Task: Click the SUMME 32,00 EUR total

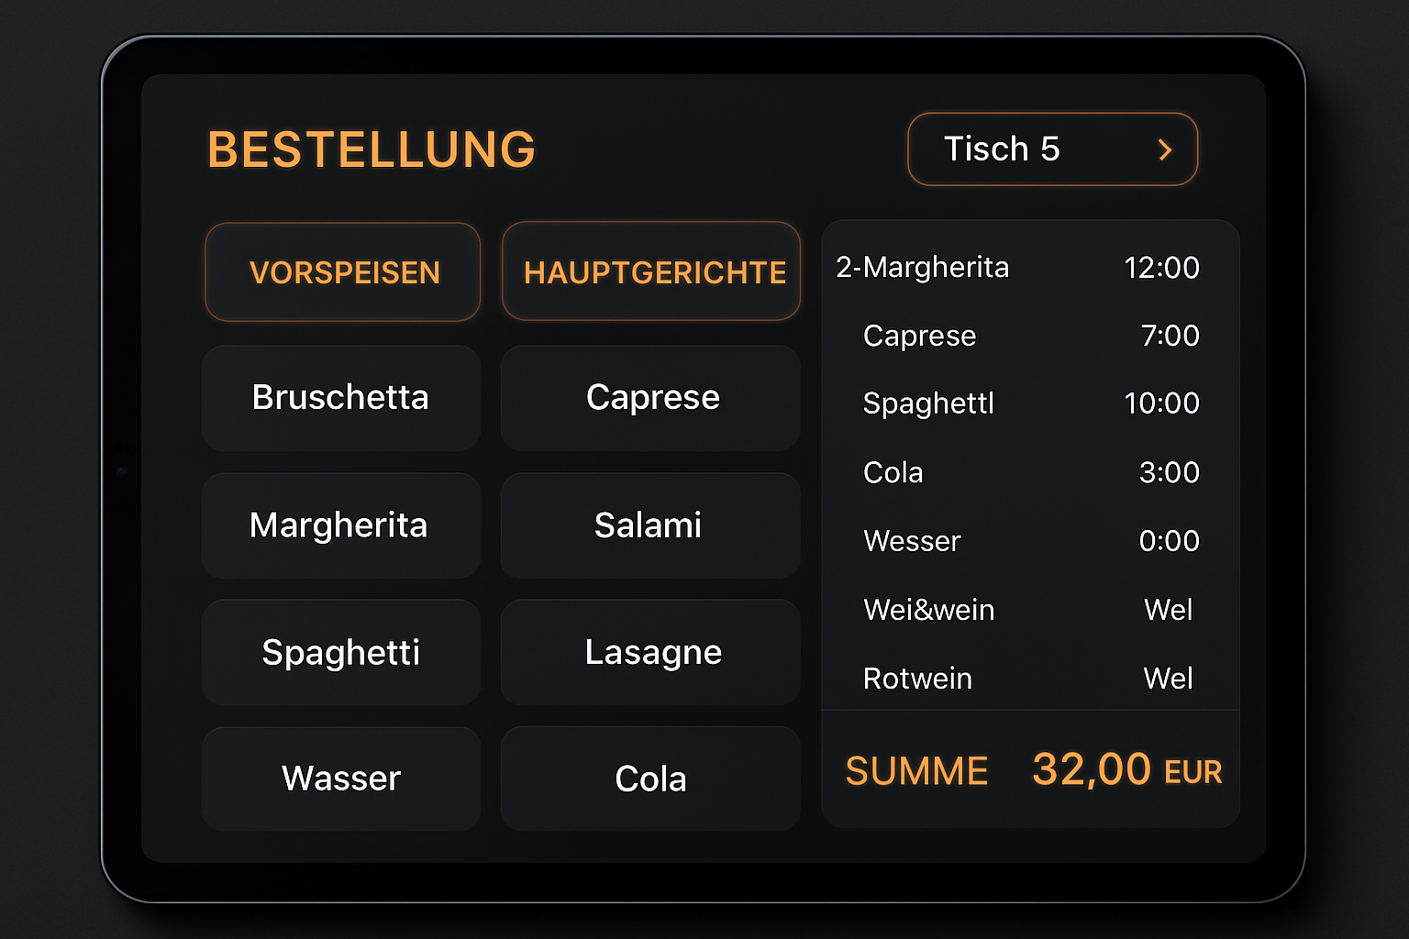Action: click(x=1033, y=770)
